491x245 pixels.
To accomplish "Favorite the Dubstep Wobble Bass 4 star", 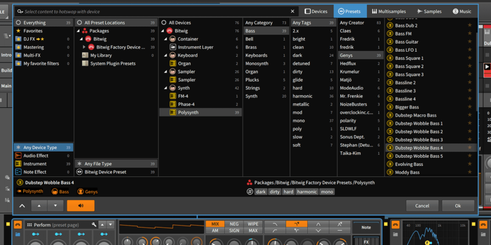I will [x=469, y=148].
